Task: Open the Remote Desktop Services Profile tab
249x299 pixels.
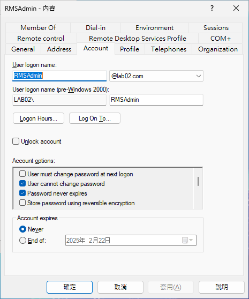Action: point(138,39)
